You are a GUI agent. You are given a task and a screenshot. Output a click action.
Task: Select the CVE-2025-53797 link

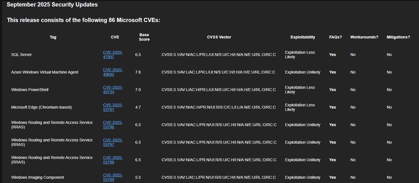(x=113, y=142)
